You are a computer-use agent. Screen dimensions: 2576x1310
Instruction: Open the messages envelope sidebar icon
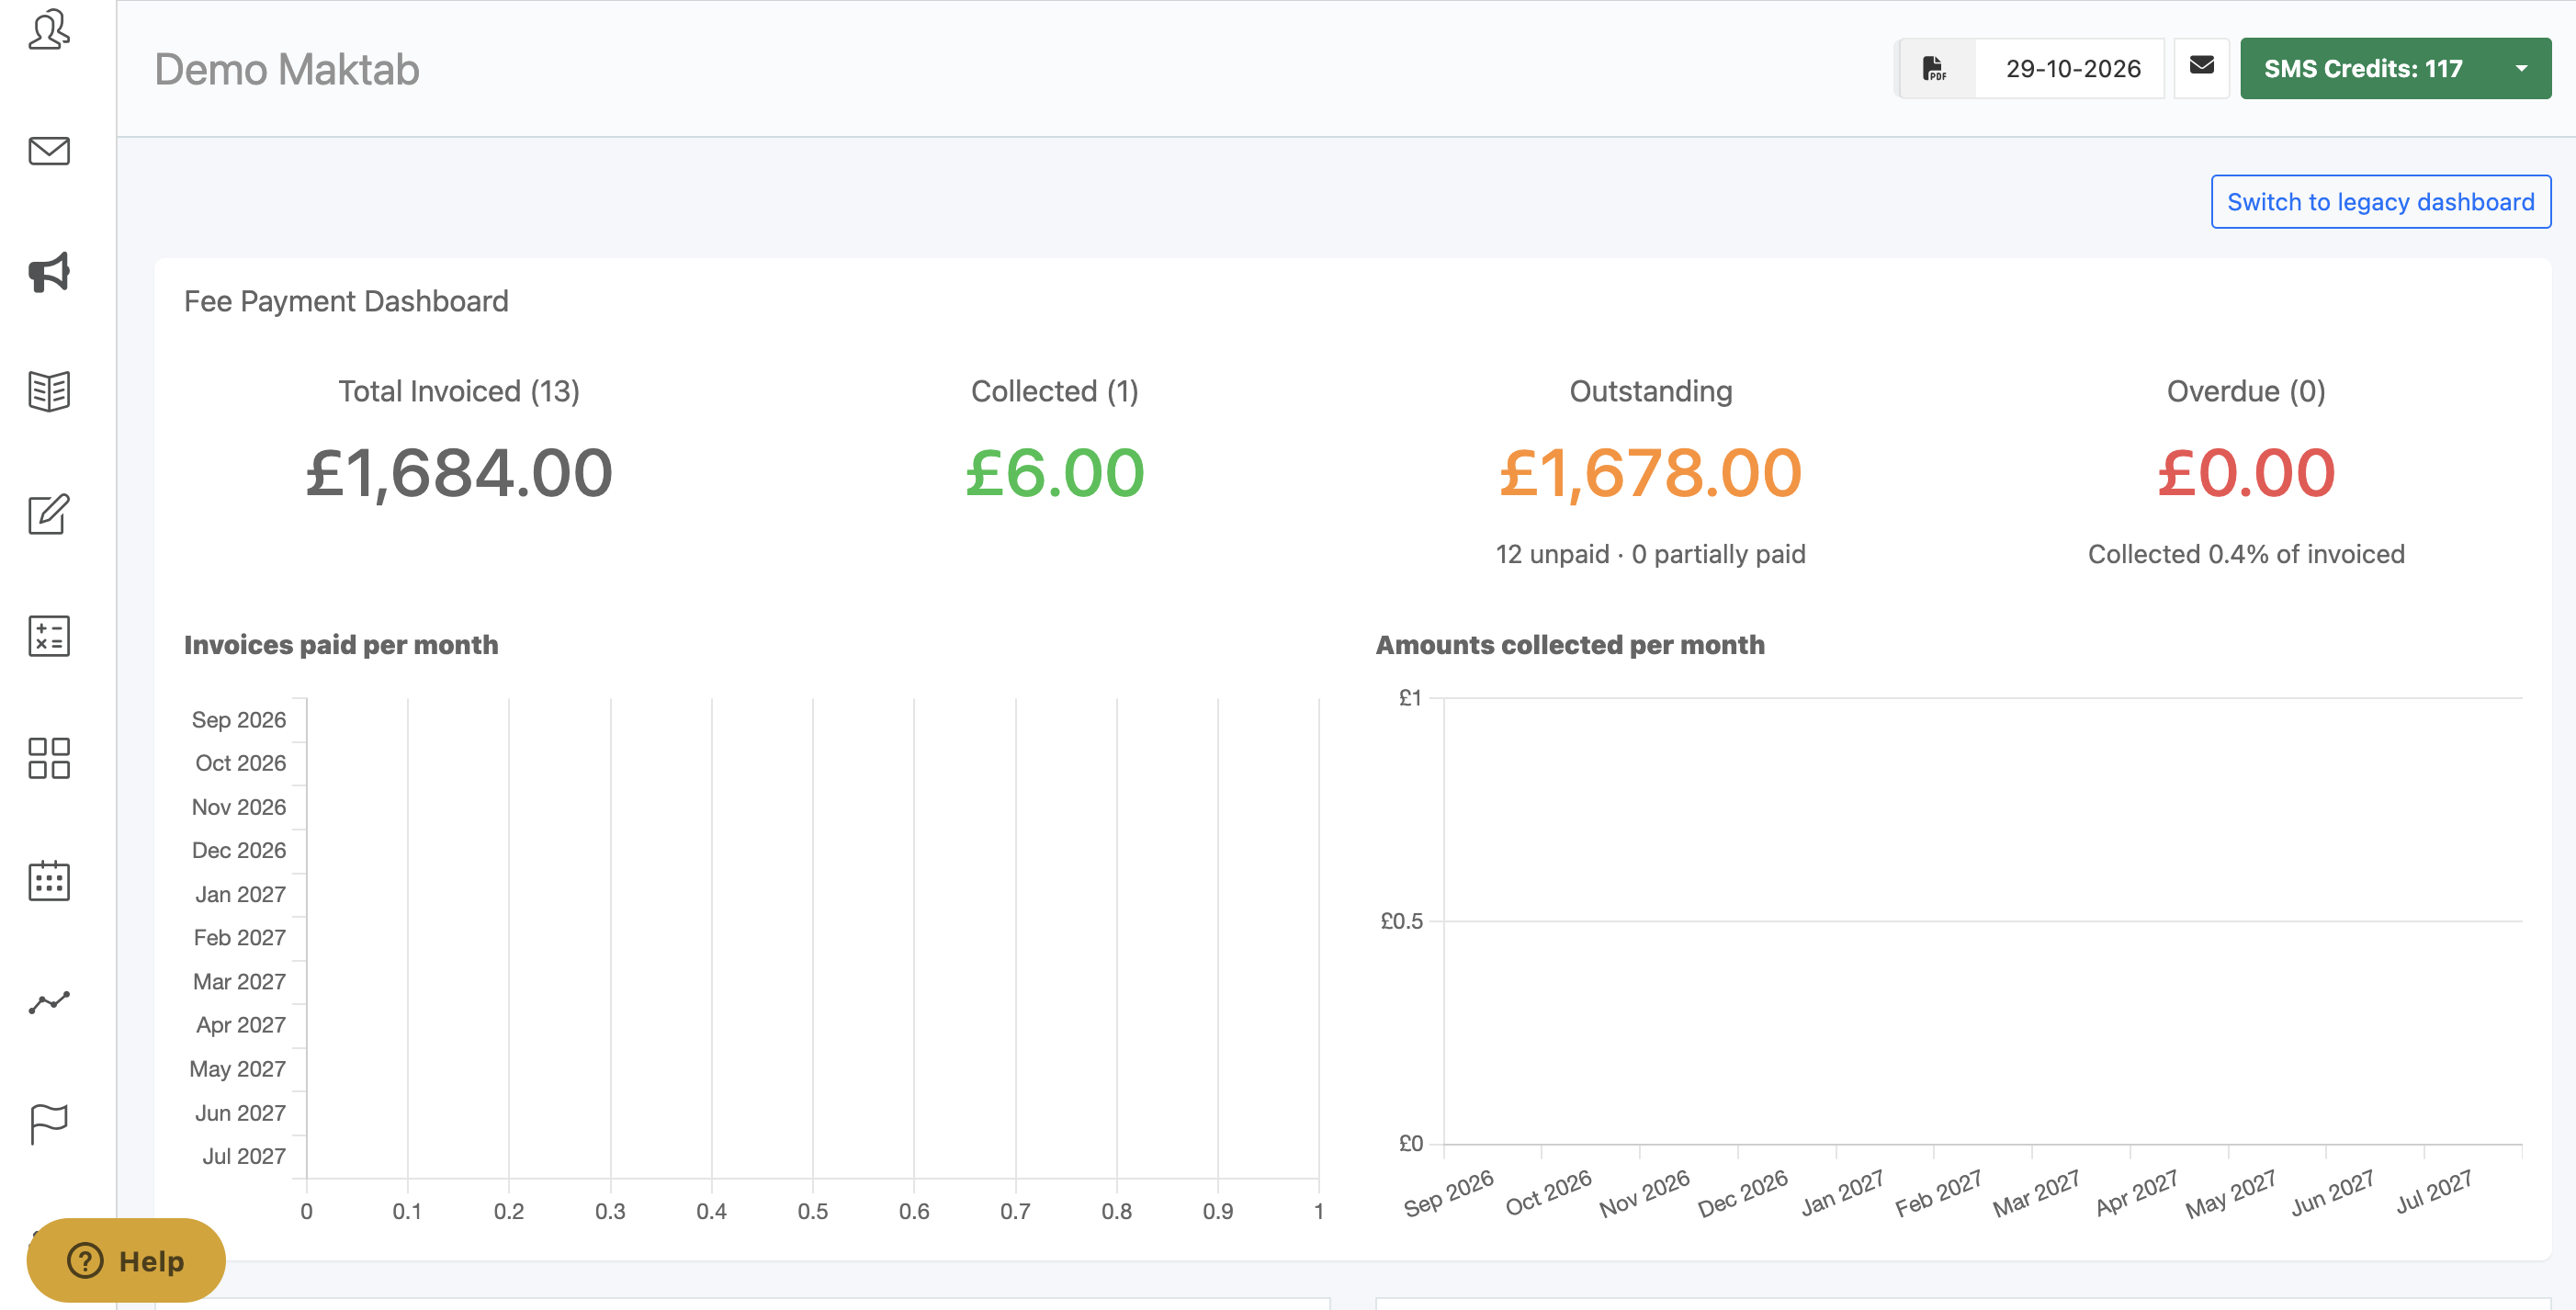(48, 151)
